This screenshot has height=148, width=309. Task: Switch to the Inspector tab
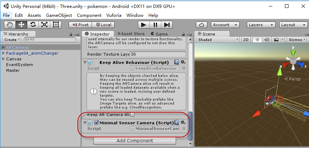tap(98, 34)
